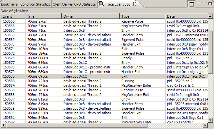Select event row 150565

pyautogui.click(x=104, y=21)
